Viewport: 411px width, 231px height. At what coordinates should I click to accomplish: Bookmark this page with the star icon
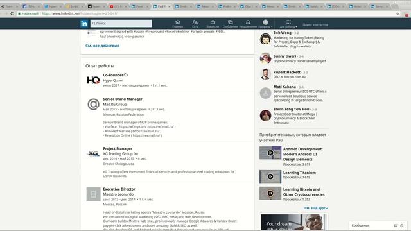tap(398, 13)
